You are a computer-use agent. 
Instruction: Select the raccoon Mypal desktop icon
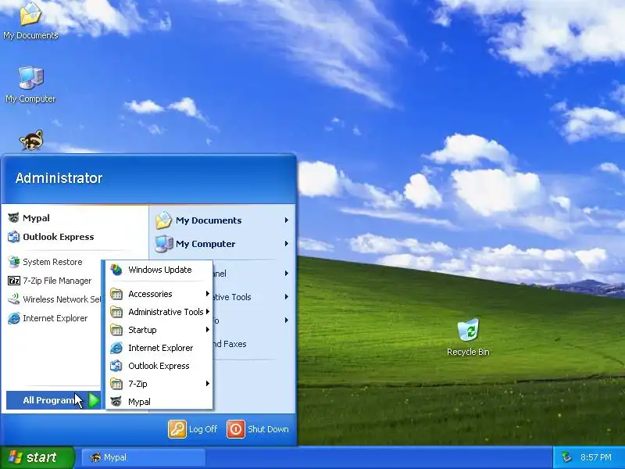30,140
